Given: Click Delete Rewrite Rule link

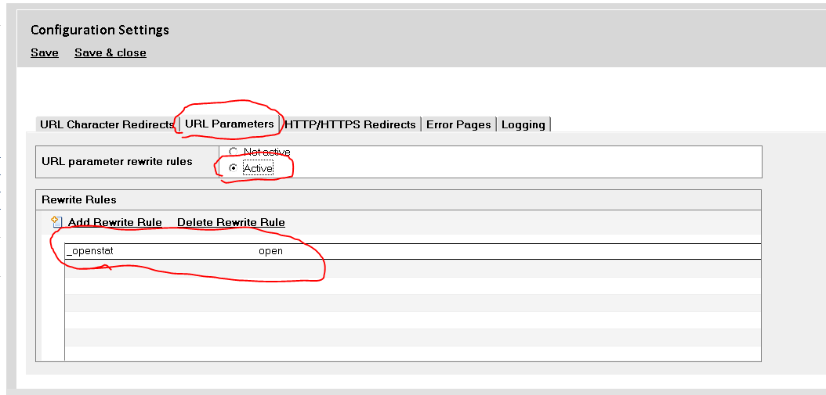Looking at the screenshot, I should point(231,222).
